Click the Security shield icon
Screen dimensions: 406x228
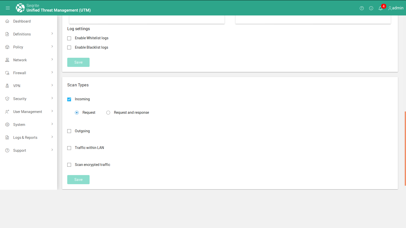(7, 99)
